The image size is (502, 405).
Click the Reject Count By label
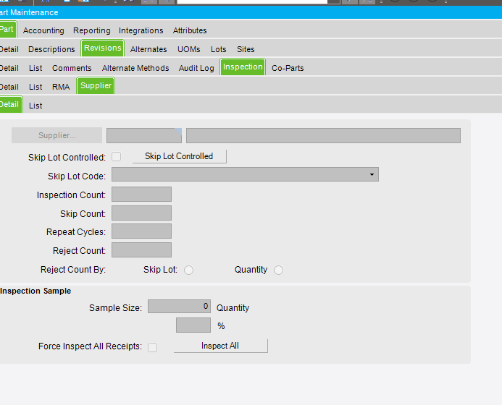coord(73,270)
